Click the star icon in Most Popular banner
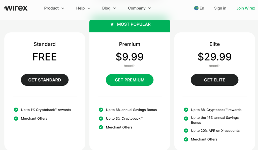This screenshot has height=150, width=258. coord(112,24)
